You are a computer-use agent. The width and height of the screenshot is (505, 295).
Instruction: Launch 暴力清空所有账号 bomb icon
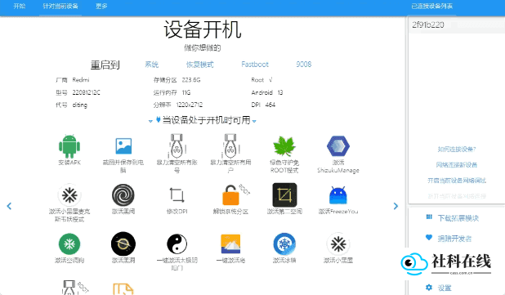click(x=177, y=146)
